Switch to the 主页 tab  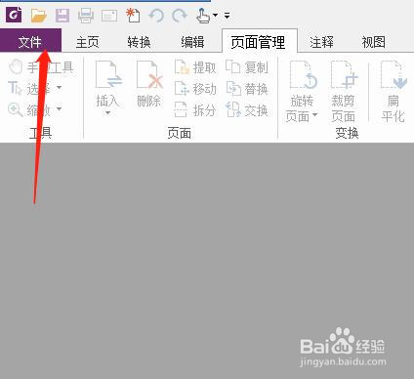click(88, 42)
